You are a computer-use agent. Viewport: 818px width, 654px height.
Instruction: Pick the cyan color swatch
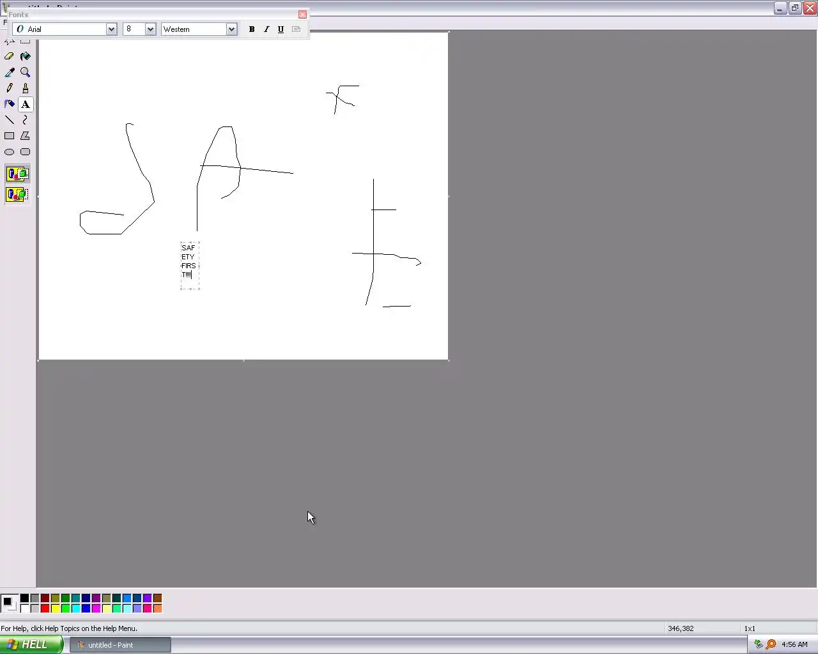click(75, 609)
